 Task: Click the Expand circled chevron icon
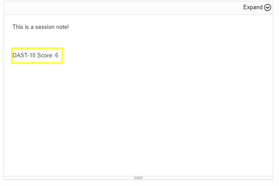(268, 7)
